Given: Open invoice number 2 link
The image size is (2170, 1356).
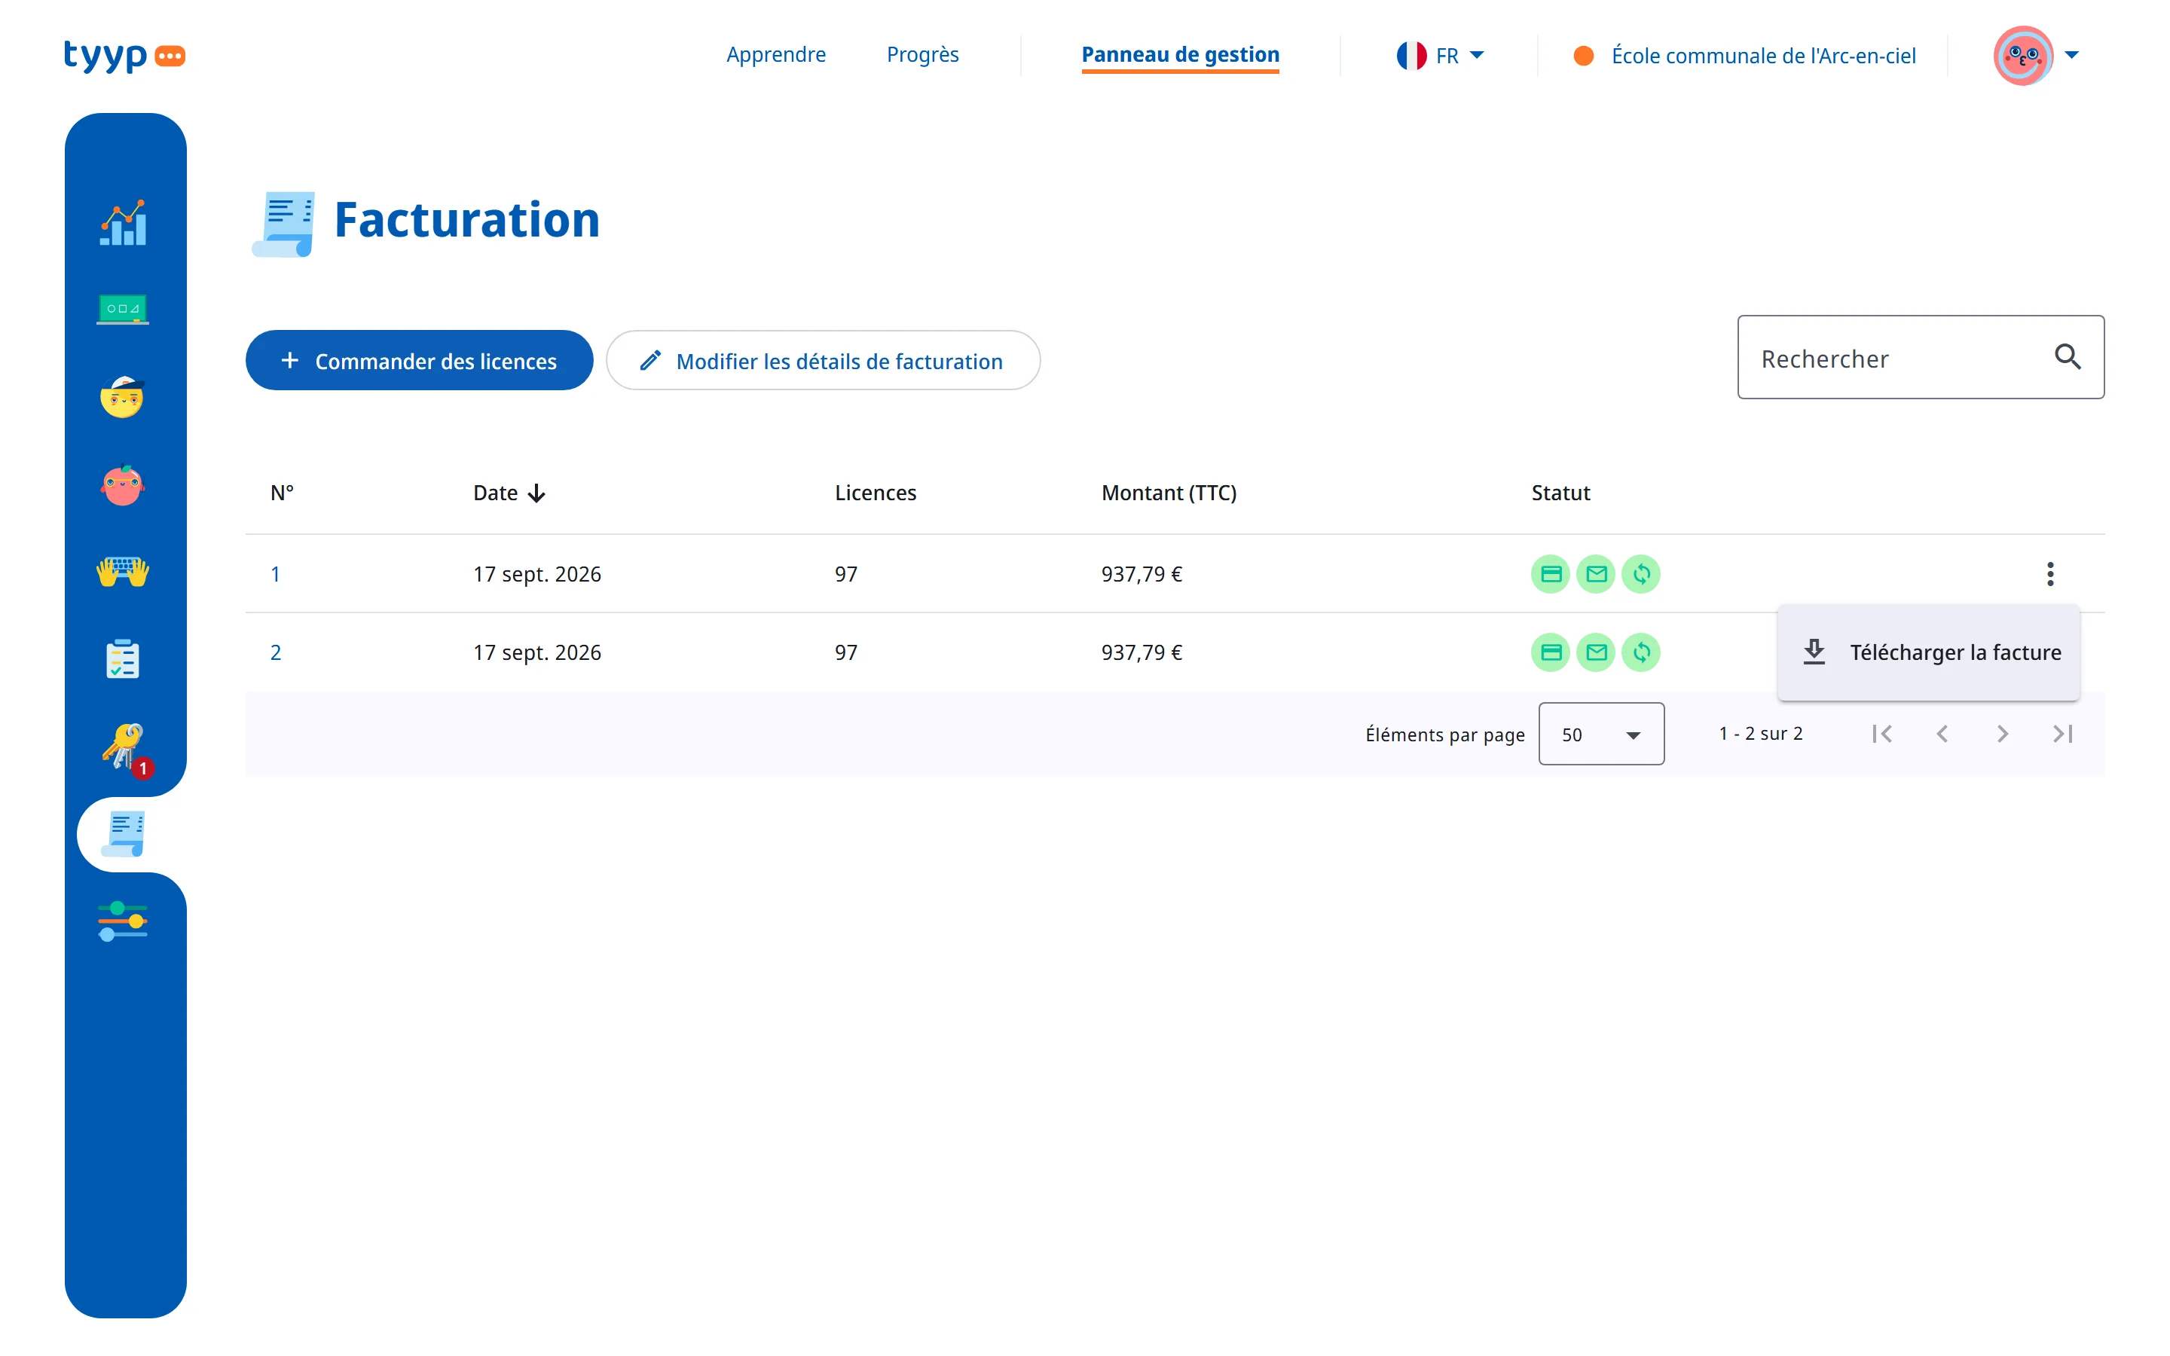Looking at the screenshot, I should pyautogui.click(x=275, y=653).
